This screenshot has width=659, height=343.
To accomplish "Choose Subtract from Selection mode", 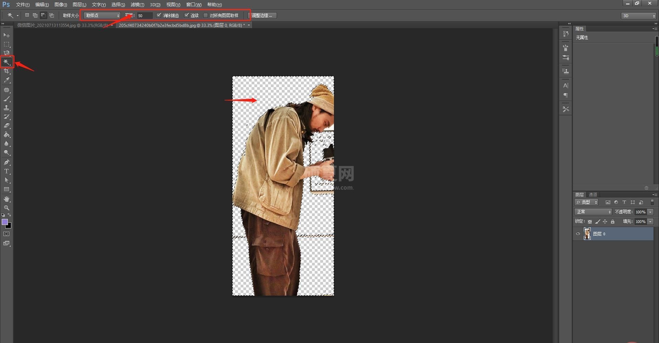I will click(x=43, y=15).
